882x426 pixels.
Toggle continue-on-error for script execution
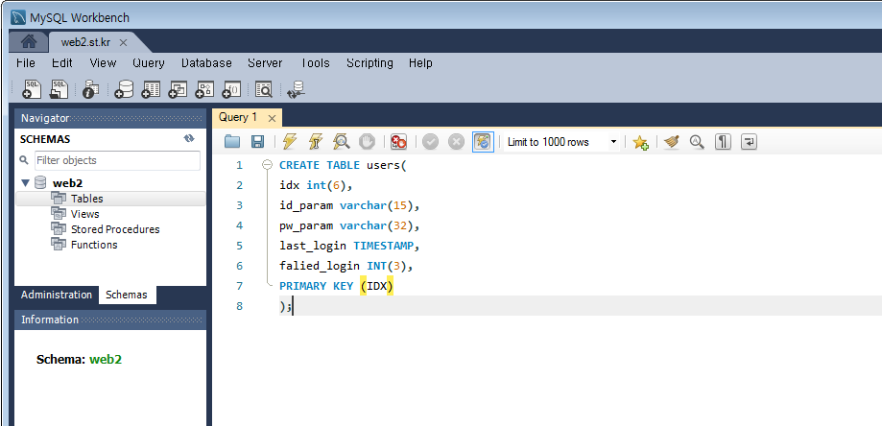(399, 142)
